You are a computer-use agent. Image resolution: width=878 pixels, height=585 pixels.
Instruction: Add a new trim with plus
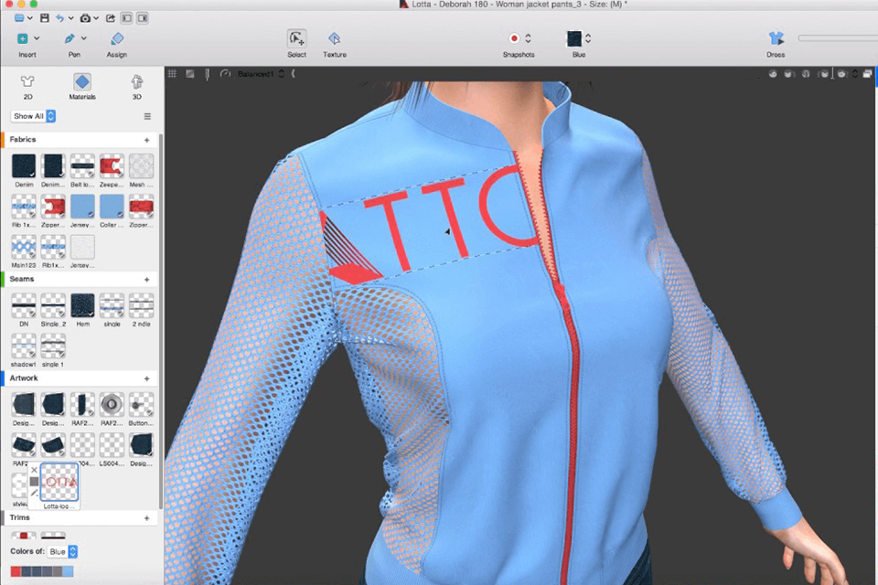click(146, 518)
